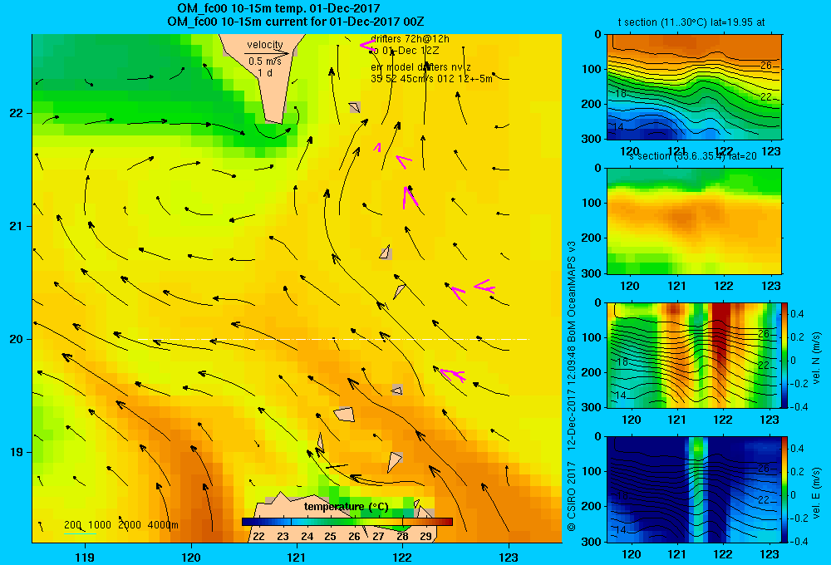
Task: Click the velocity legend reference arrow
Action: 267,53
